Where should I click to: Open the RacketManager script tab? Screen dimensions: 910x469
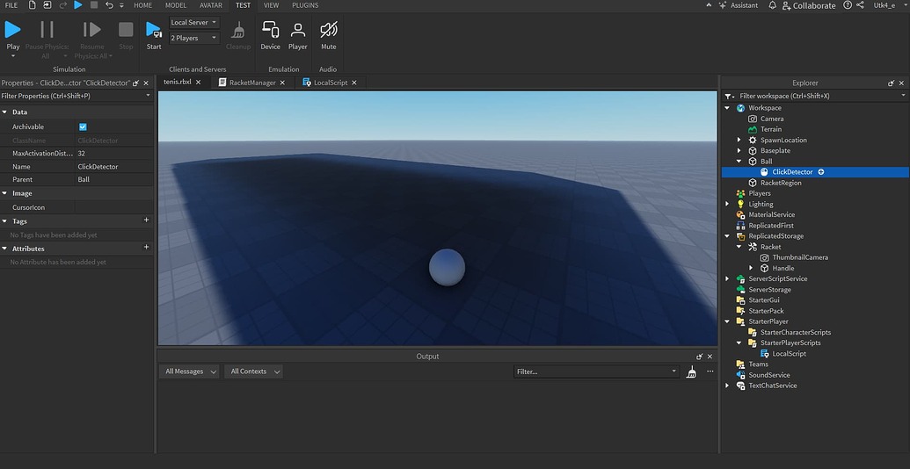[x=252, y=83]
